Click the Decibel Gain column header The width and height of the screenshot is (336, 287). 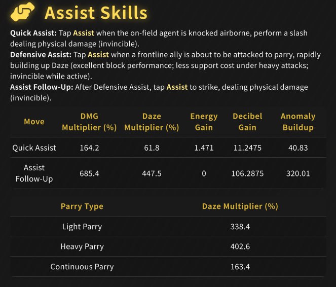[x=247, y=122]
